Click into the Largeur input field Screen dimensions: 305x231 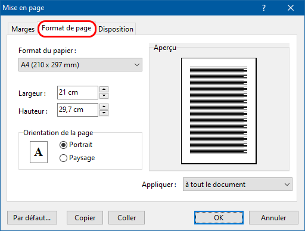pyautogui.click(x=77, y=92)
